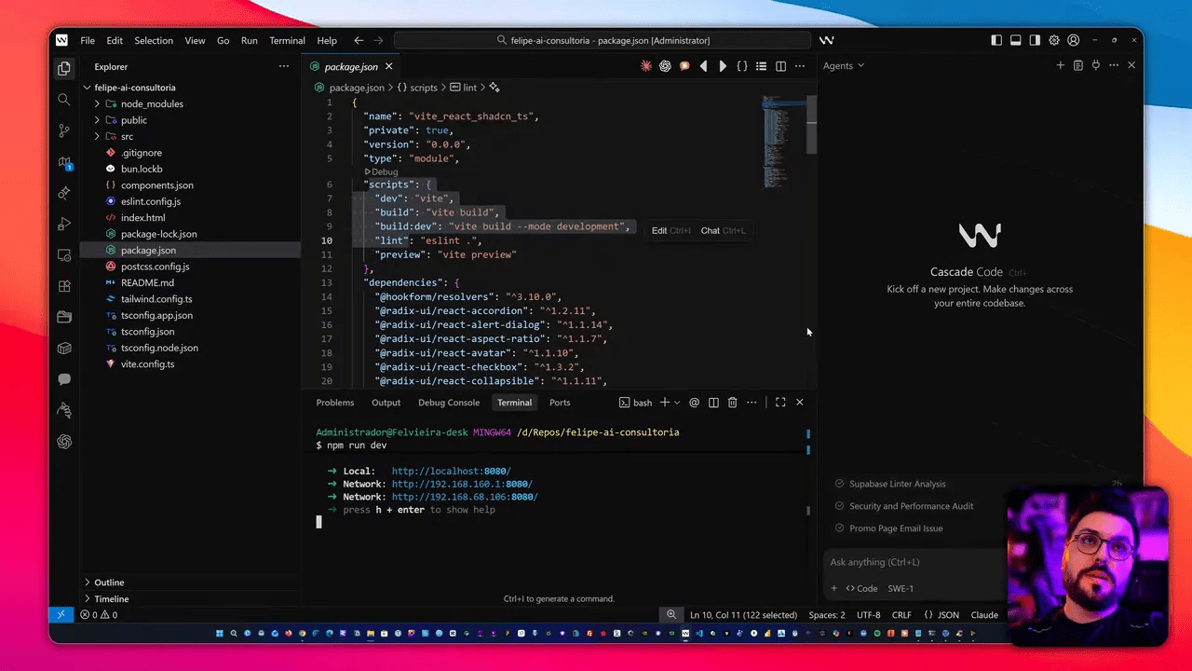Screen dimensions: 1192x671
Task: Switch to the Output tab
Action: (x=386, y=402)
